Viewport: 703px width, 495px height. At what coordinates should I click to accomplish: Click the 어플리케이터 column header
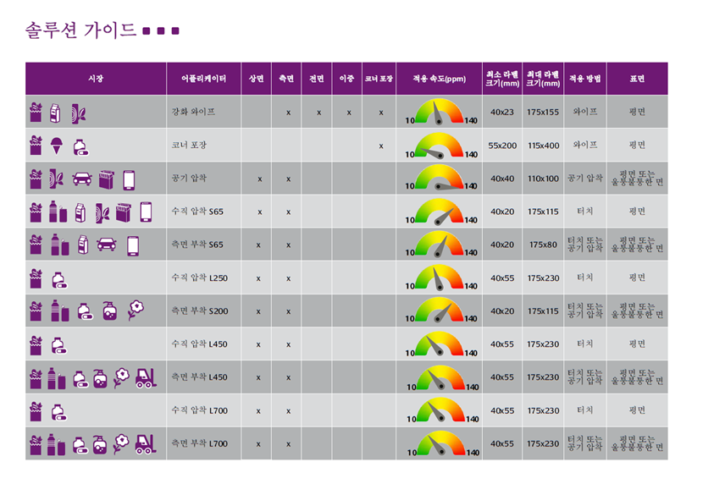[203, 79]
